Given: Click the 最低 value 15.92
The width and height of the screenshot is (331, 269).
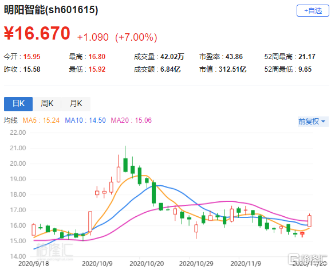Looking at the screenshot, I should [97, 69].
